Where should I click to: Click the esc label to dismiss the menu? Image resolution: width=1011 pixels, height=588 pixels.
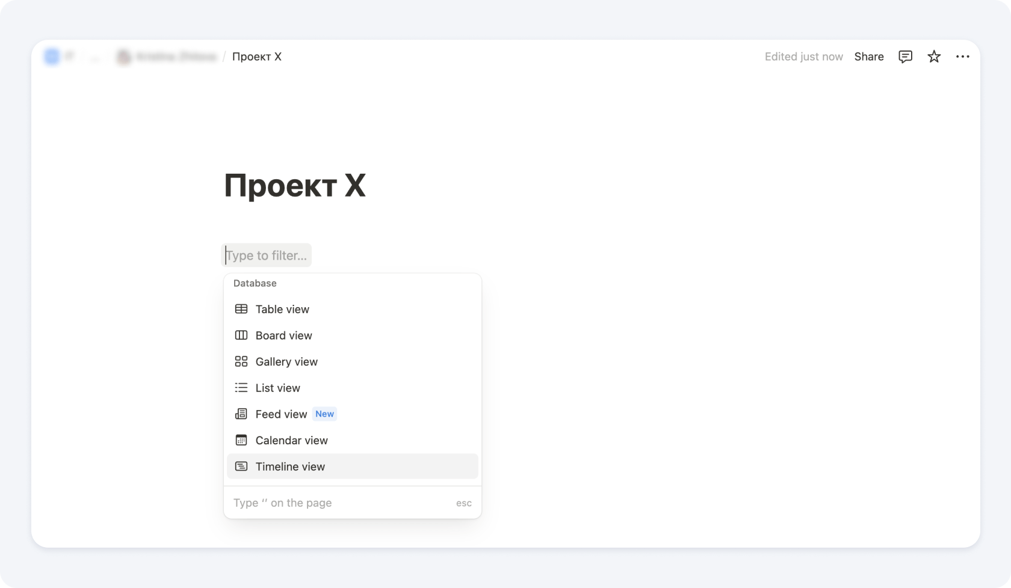(463, 503)
